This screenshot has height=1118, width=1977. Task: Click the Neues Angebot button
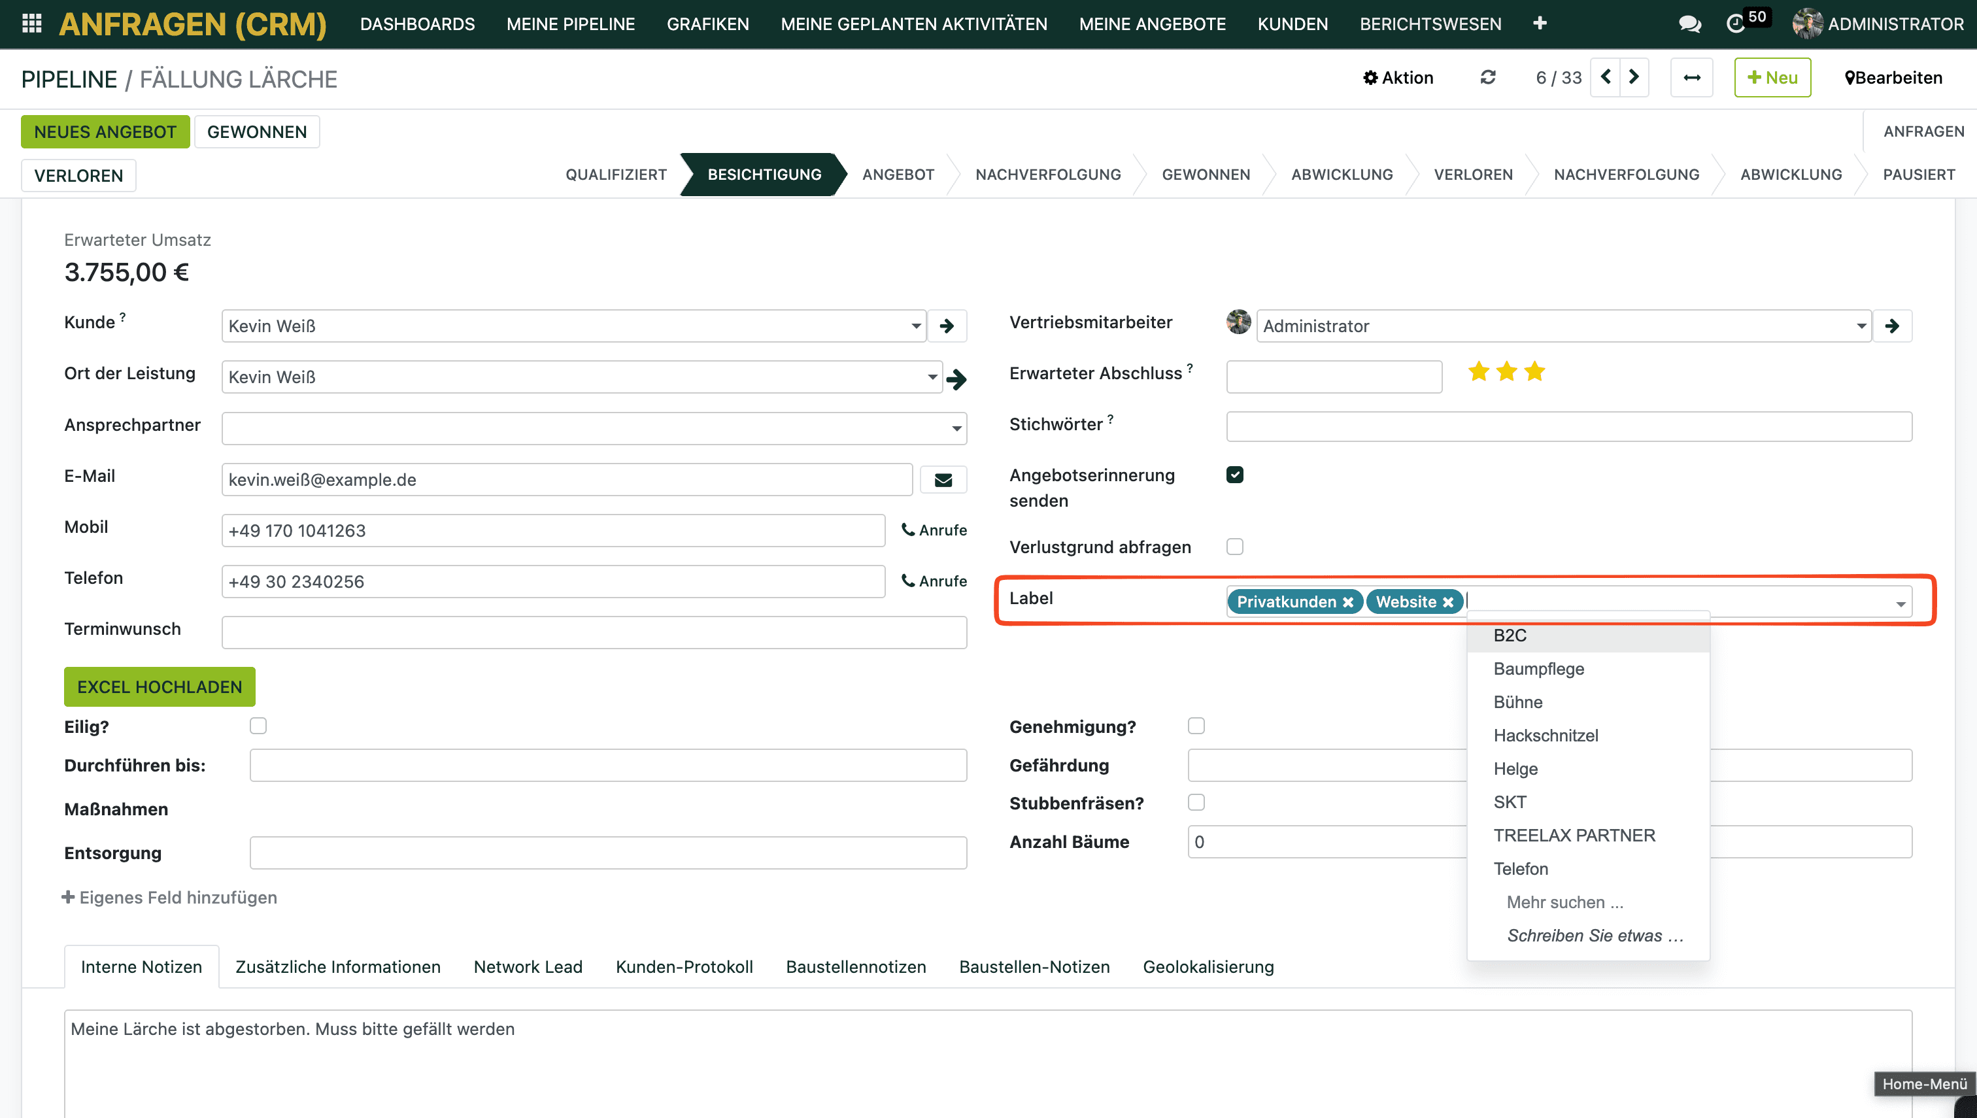click(105, 131)
